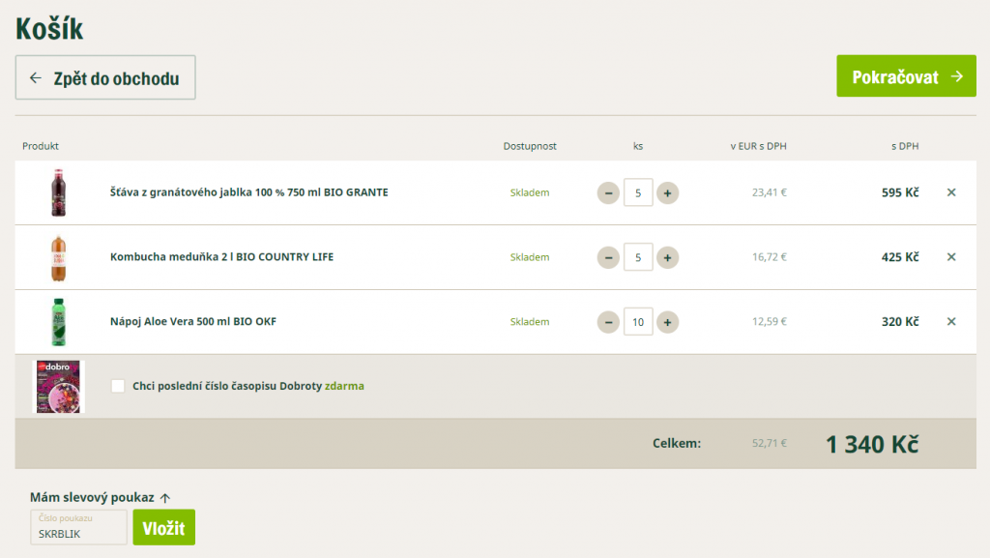
Task: Click the pomegranate juice bottle thumbnail
Action: [58, 192]
